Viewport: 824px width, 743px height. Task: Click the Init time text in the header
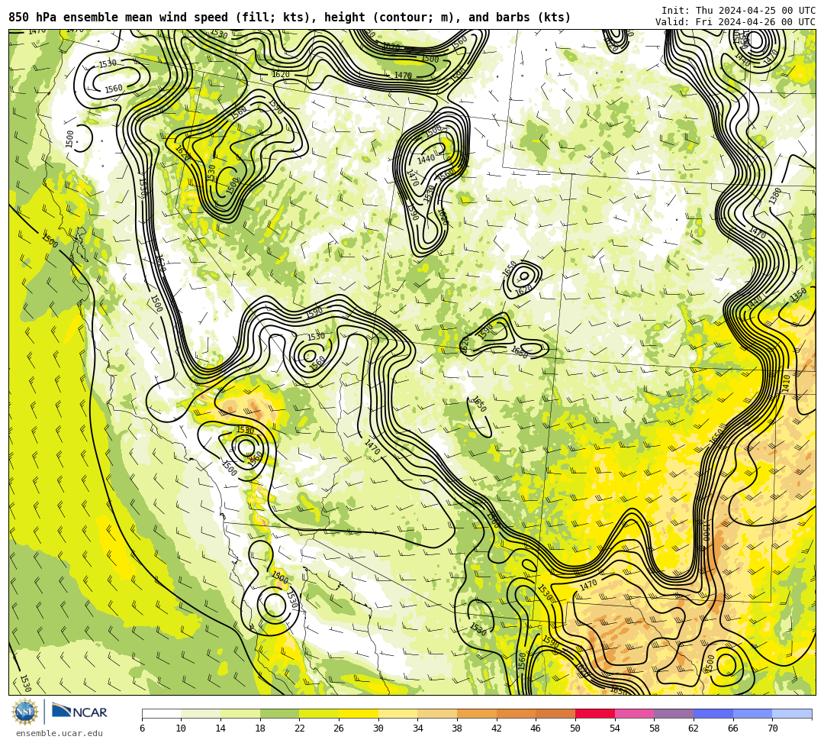coord(739,11)
